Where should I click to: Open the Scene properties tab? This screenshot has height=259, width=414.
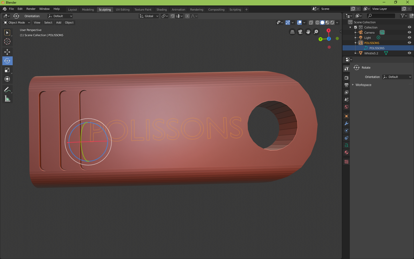tap(346, 99)
